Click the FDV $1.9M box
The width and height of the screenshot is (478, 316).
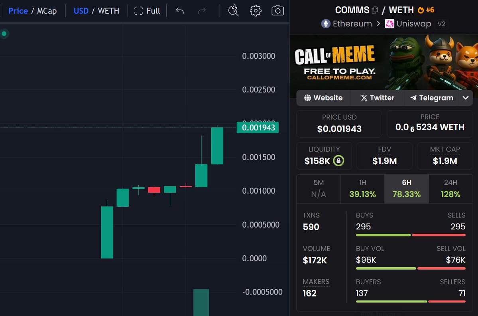[x=384, y=156]
